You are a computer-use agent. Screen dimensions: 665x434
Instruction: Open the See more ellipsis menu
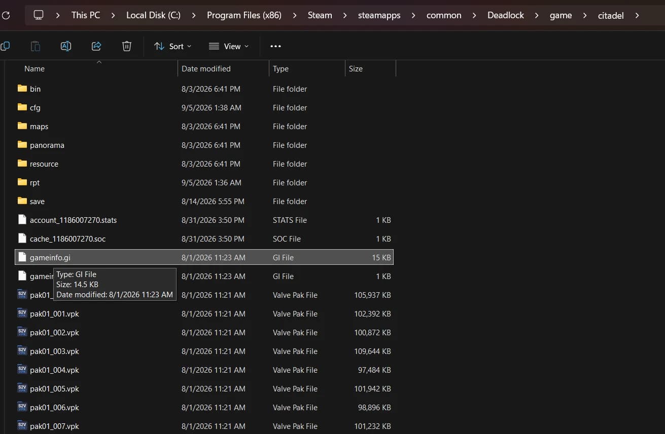(x=275, y=46)
